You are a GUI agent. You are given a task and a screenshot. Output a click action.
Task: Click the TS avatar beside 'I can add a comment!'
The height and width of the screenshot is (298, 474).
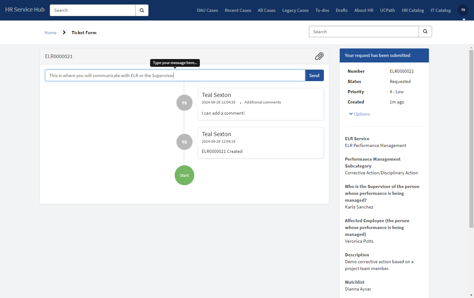point(184,103)
